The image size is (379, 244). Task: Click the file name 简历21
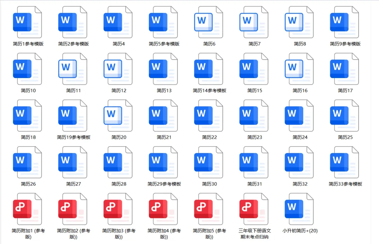click(x=164, y=138)
